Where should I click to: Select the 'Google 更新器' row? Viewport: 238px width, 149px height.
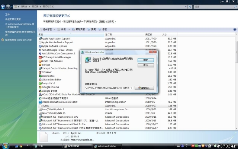[x=107, y=91]
